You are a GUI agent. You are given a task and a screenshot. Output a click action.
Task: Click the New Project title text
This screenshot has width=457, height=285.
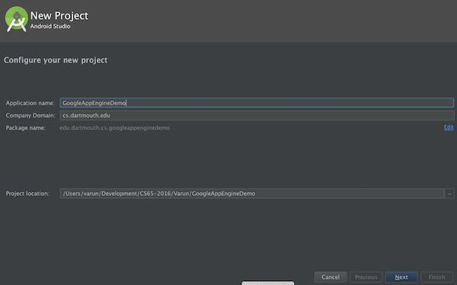click(59, 16)
